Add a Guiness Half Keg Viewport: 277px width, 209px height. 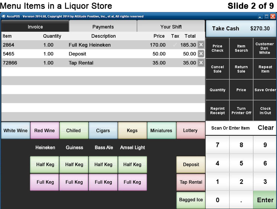74,165
